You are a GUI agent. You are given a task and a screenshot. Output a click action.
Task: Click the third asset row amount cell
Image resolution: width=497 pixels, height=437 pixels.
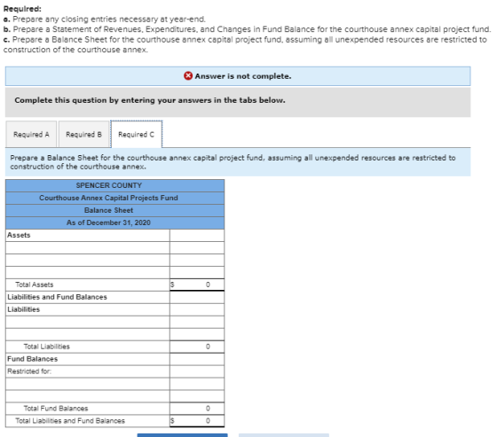197,272
